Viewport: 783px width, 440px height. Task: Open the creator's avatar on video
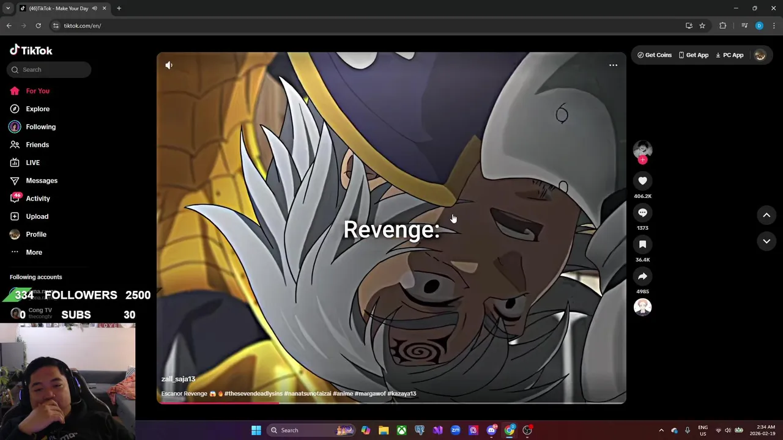click(642, 149)
